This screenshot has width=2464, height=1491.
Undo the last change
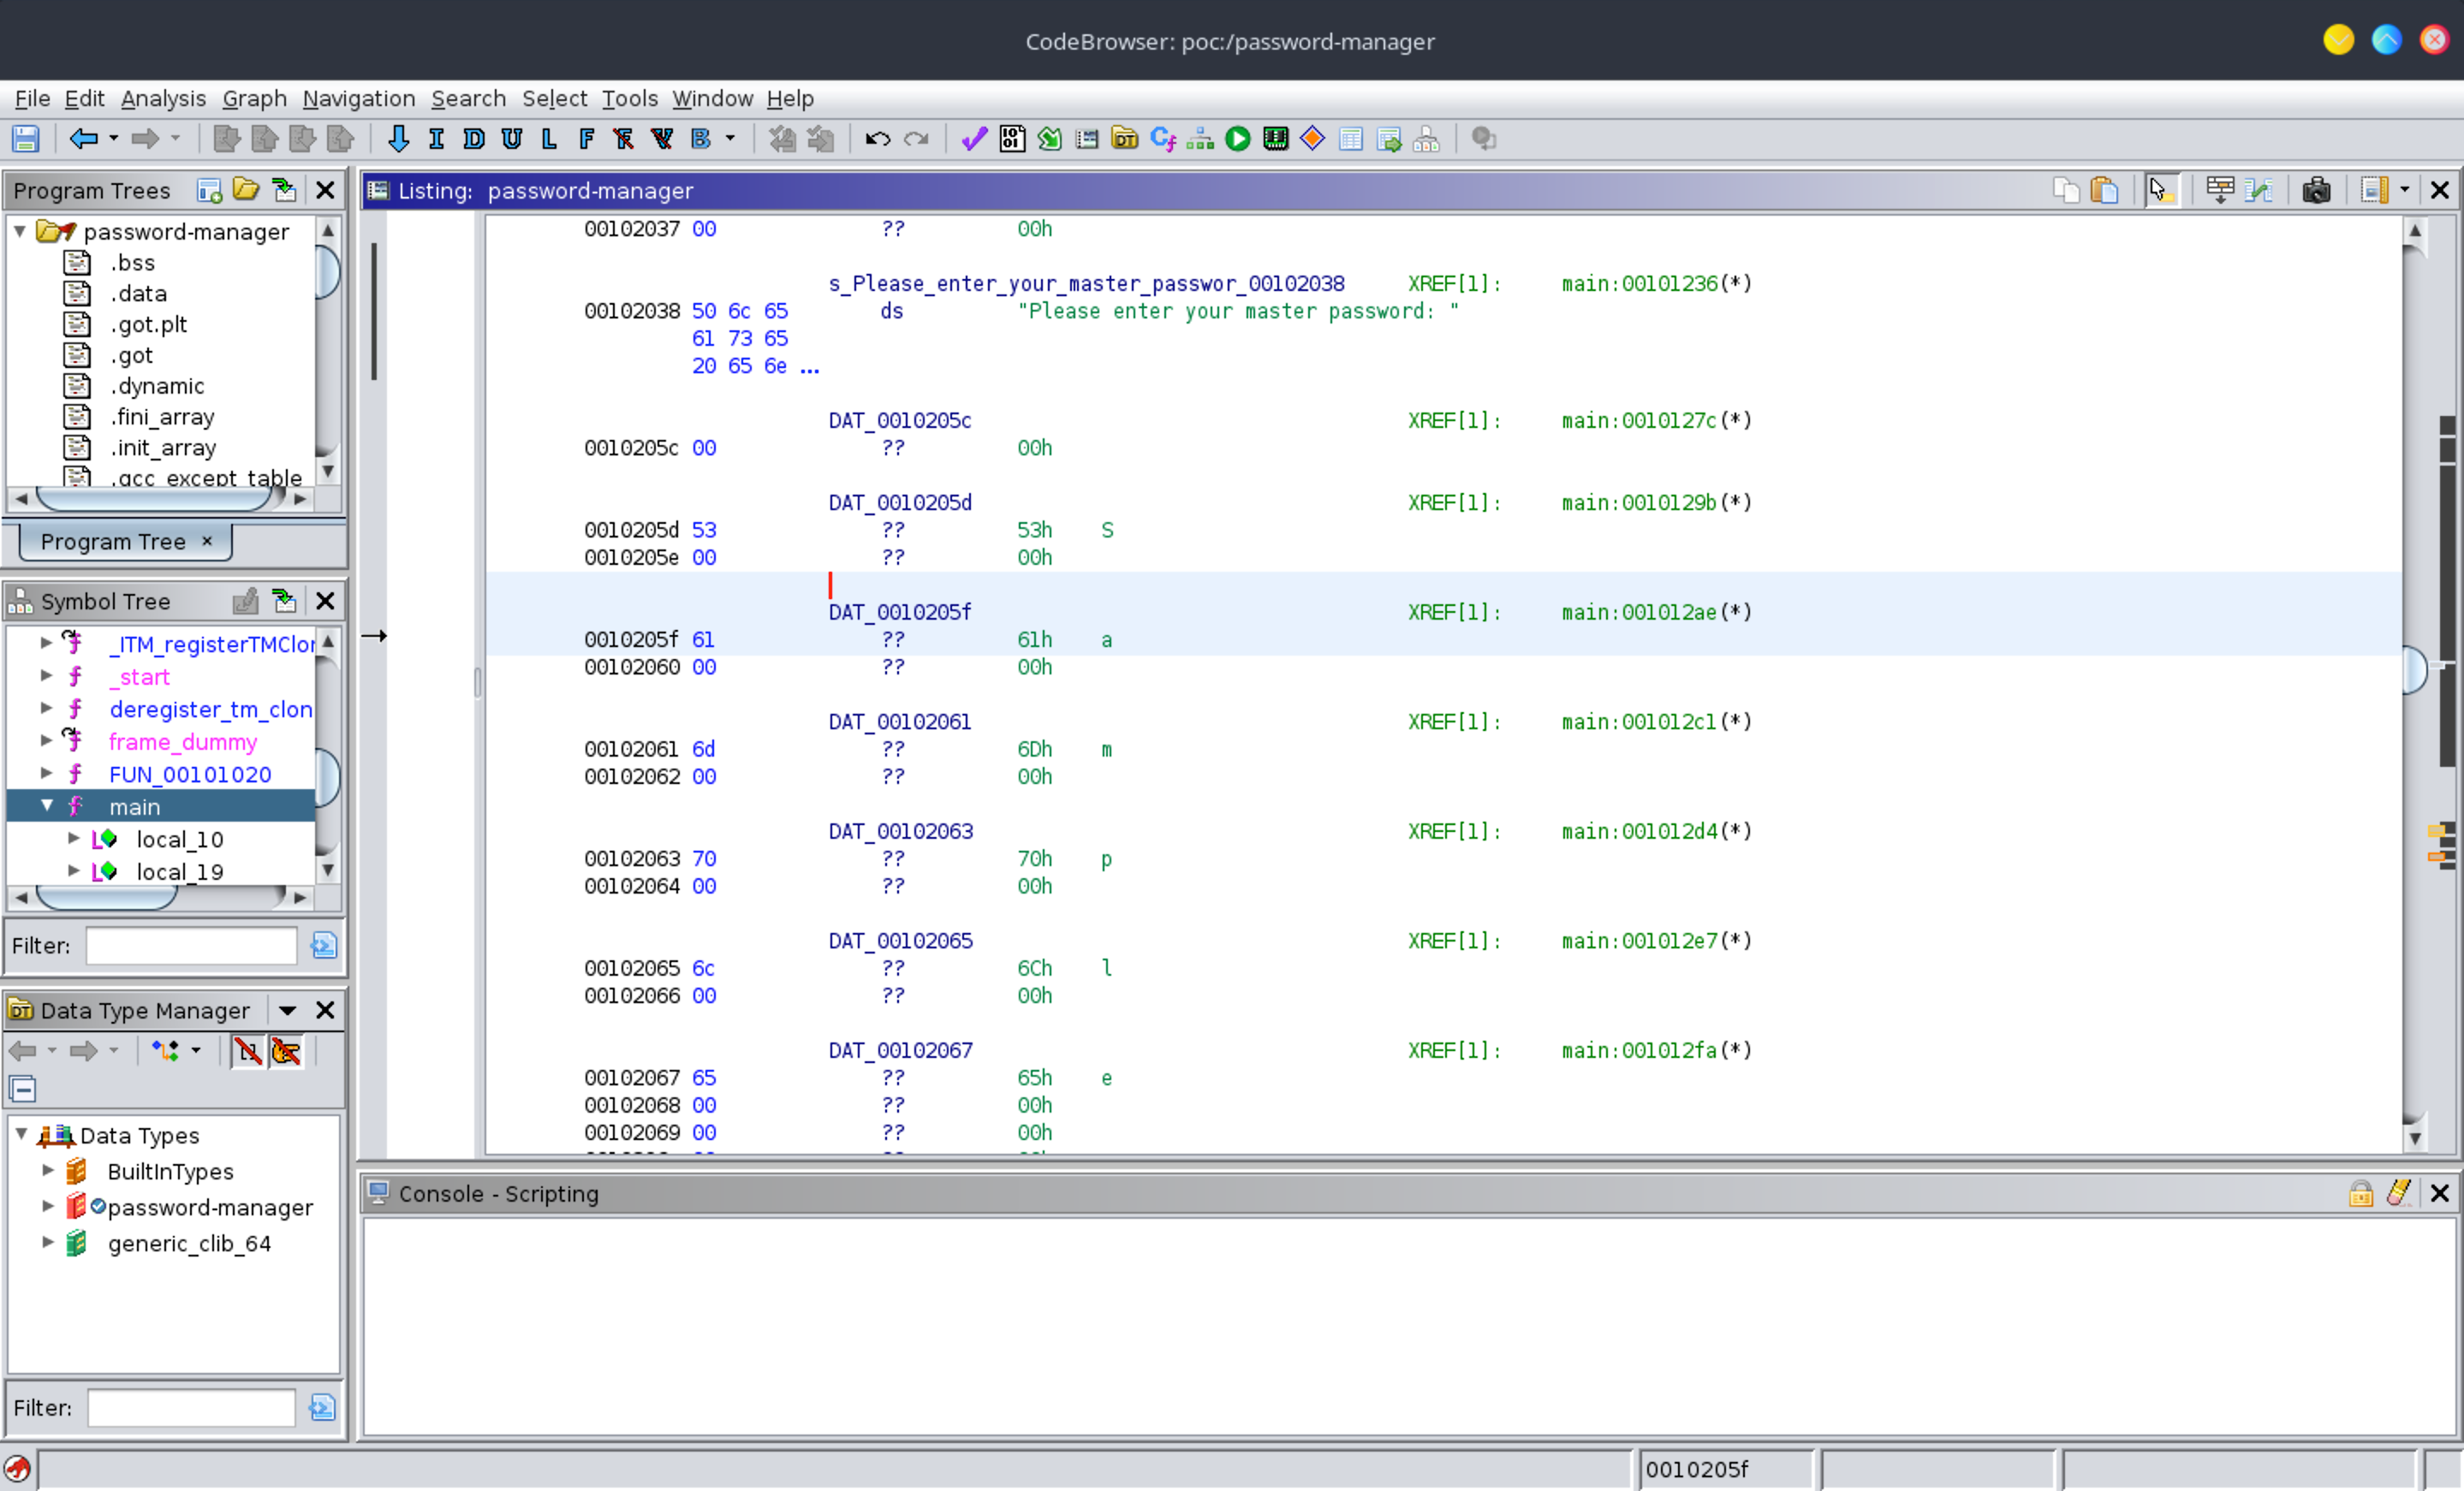coord(878,139)
